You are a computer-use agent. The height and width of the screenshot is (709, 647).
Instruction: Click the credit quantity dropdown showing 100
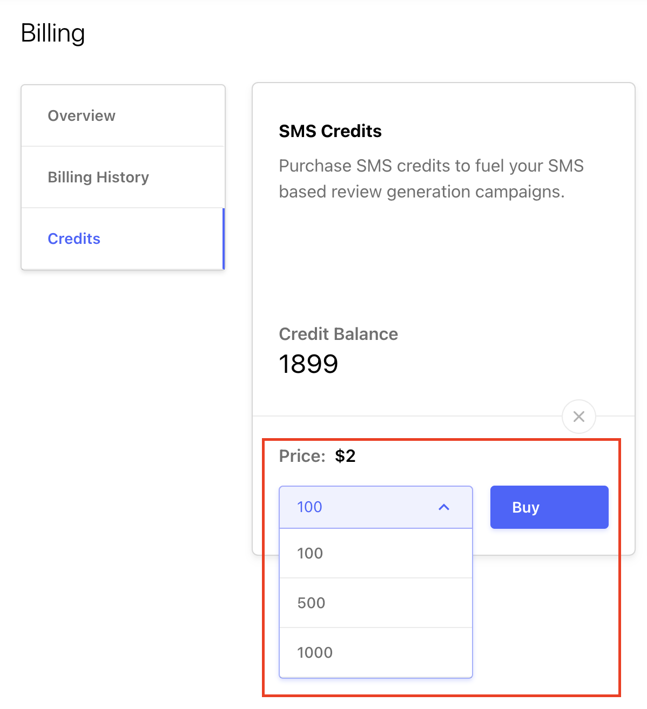tap(376, 507)
